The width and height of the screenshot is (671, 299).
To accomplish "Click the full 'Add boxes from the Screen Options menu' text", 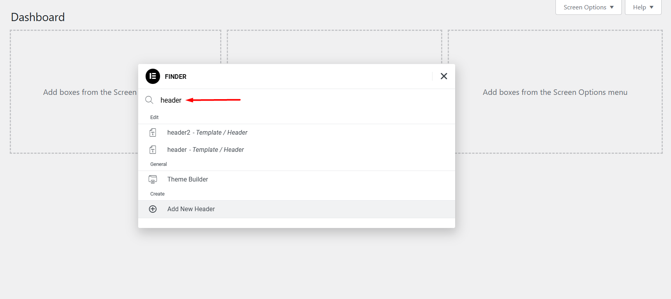I will [x=555, y=93].
